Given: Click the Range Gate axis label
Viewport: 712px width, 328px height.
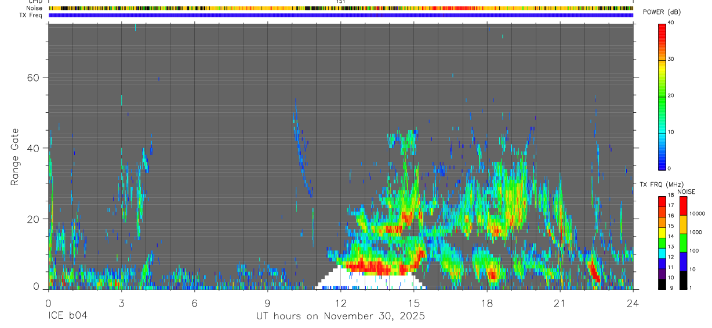Looking at the screenshot, I should pyautogui.click(x=16, y=157).
